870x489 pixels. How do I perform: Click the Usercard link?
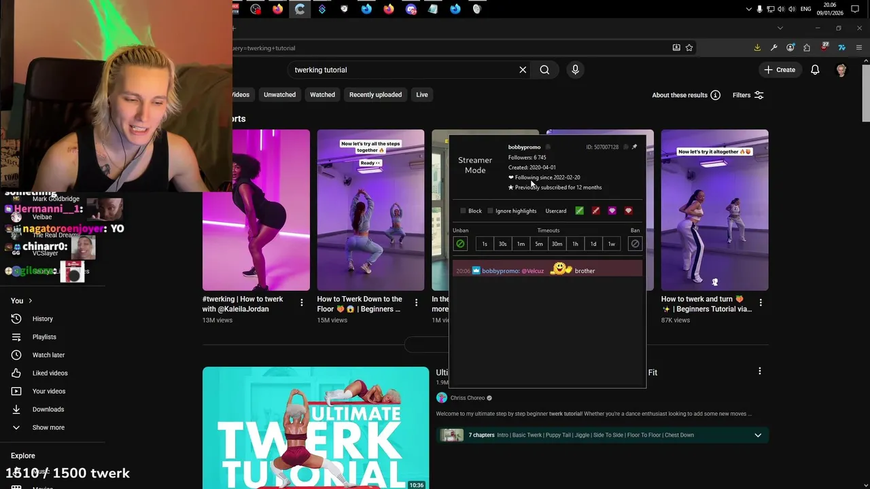(x=556, y=211)
